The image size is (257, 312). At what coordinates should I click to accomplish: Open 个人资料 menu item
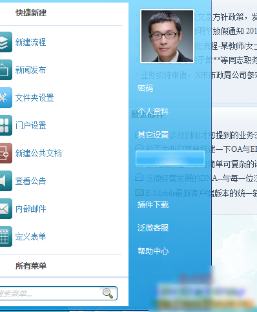tap(153, 112)
